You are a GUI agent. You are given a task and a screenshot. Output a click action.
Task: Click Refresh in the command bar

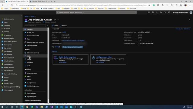tap(63, 25)
